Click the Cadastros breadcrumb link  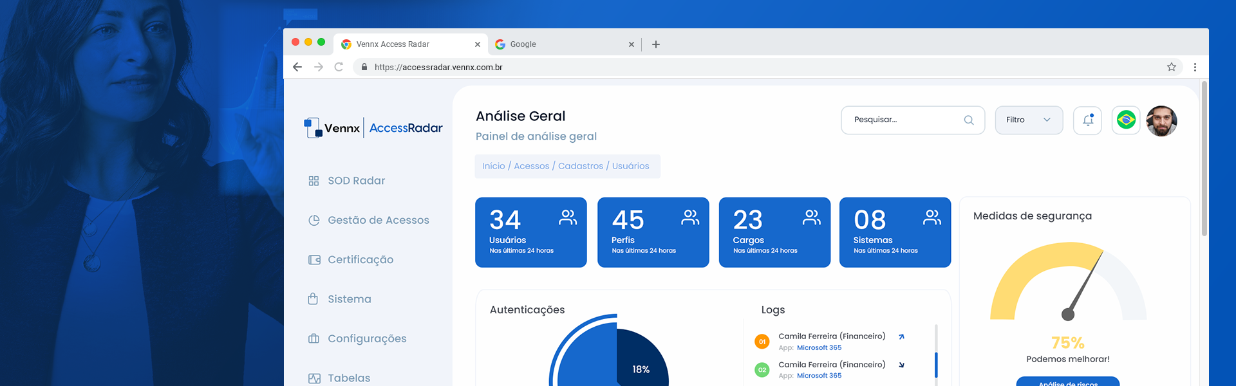pos(580,166)
